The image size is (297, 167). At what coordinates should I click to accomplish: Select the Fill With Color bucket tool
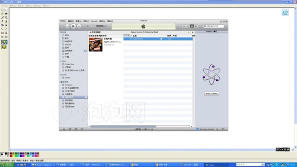tap(6, 13)
